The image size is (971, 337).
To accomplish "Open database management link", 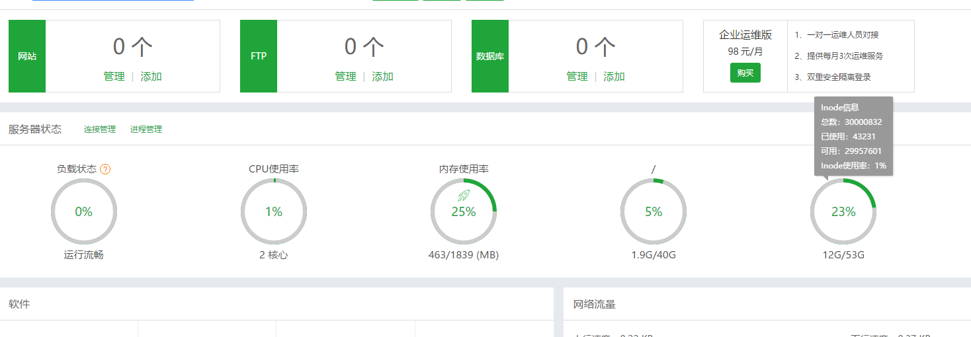I will (577, 77).
